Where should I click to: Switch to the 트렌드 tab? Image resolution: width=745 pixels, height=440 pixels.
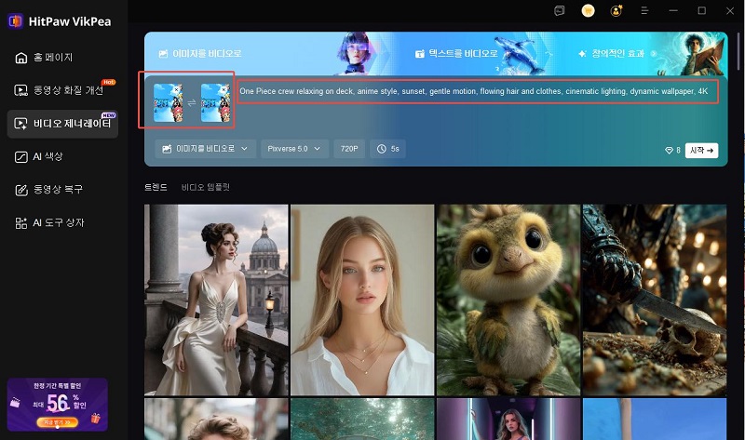coord(156,188)
